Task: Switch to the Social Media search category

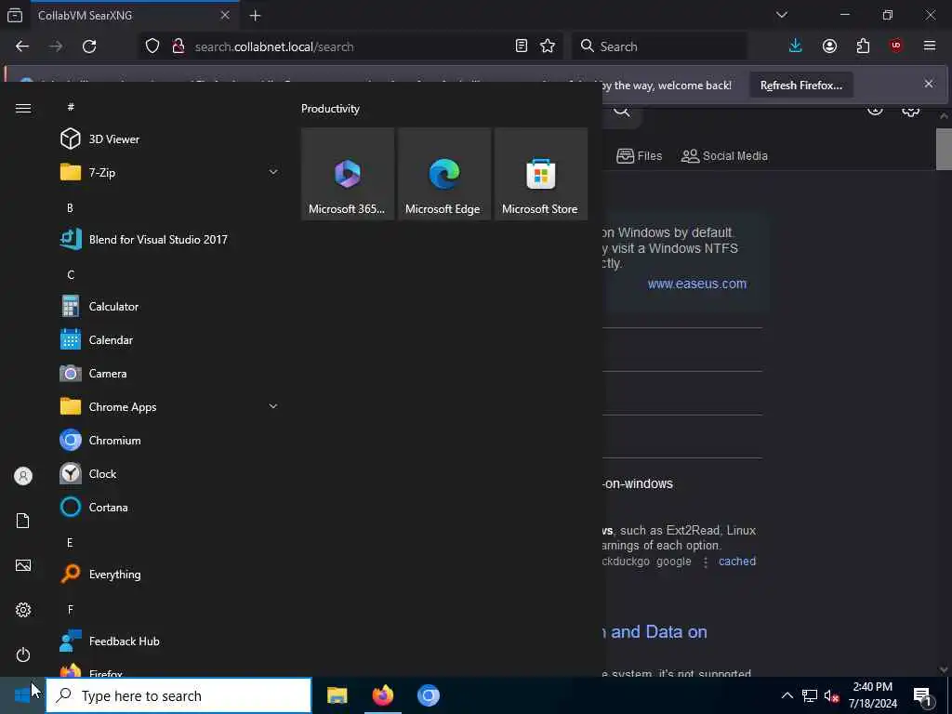Action: point(724,156)
